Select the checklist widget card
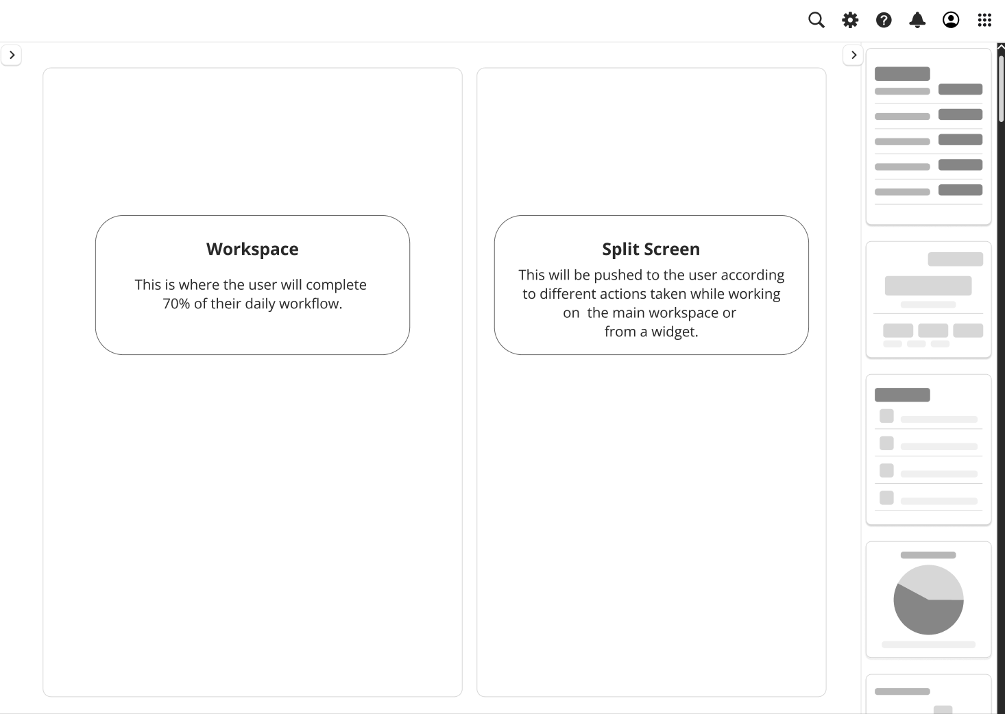The height and width of the screenshot is (714, 1005). coord(928,450)
